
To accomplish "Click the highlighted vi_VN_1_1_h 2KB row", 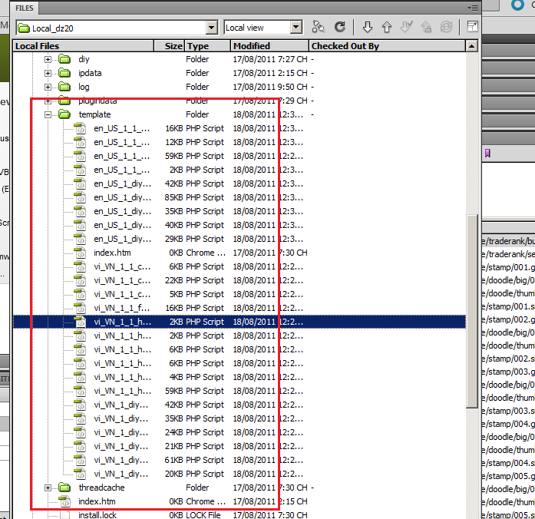I will 239,322.
